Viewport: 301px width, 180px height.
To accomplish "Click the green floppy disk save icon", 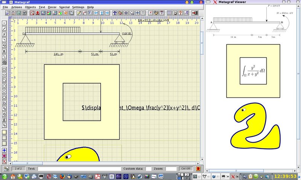I will [x=18, y=13].
